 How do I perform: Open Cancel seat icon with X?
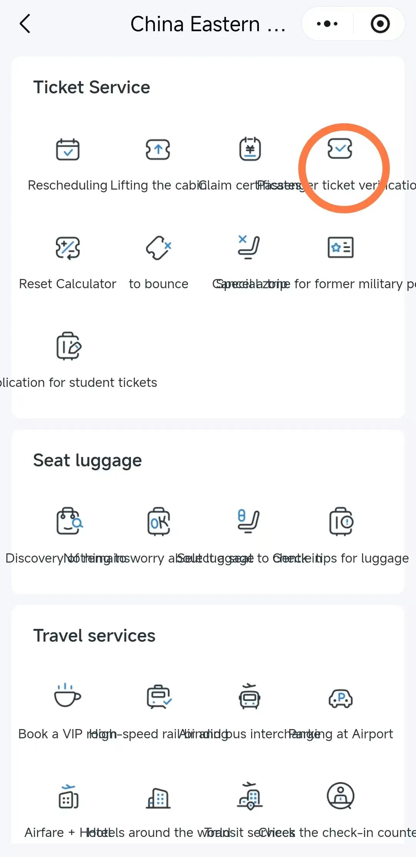(249, 248)
